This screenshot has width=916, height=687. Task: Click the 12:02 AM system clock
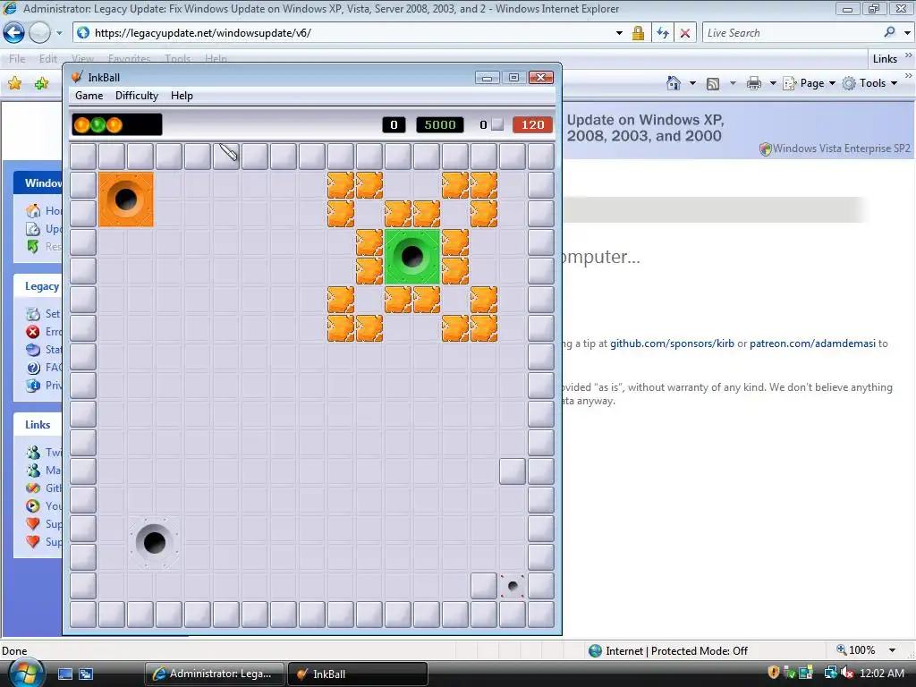(881, 674)
